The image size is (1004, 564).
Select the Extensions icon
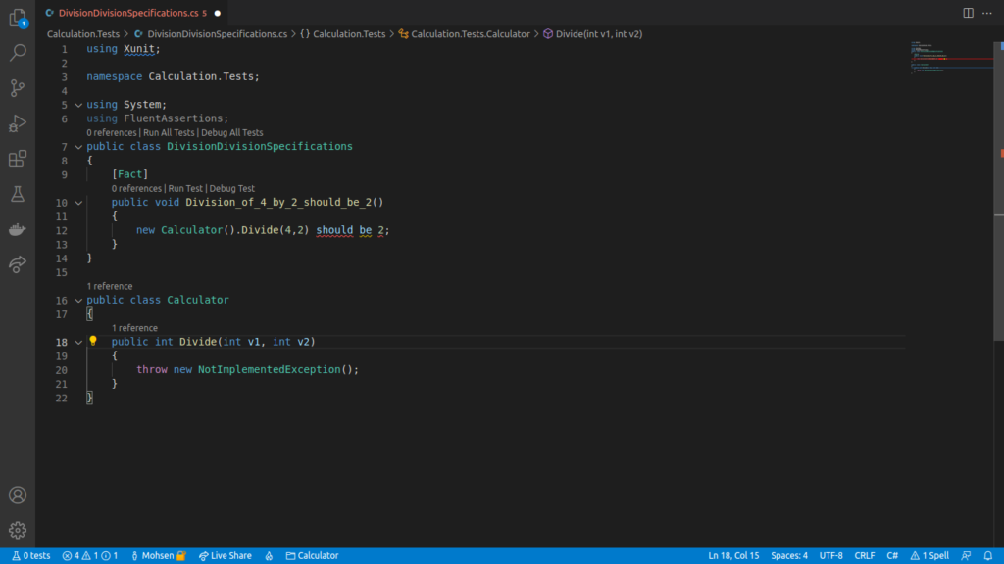click(x=17, y=159)
